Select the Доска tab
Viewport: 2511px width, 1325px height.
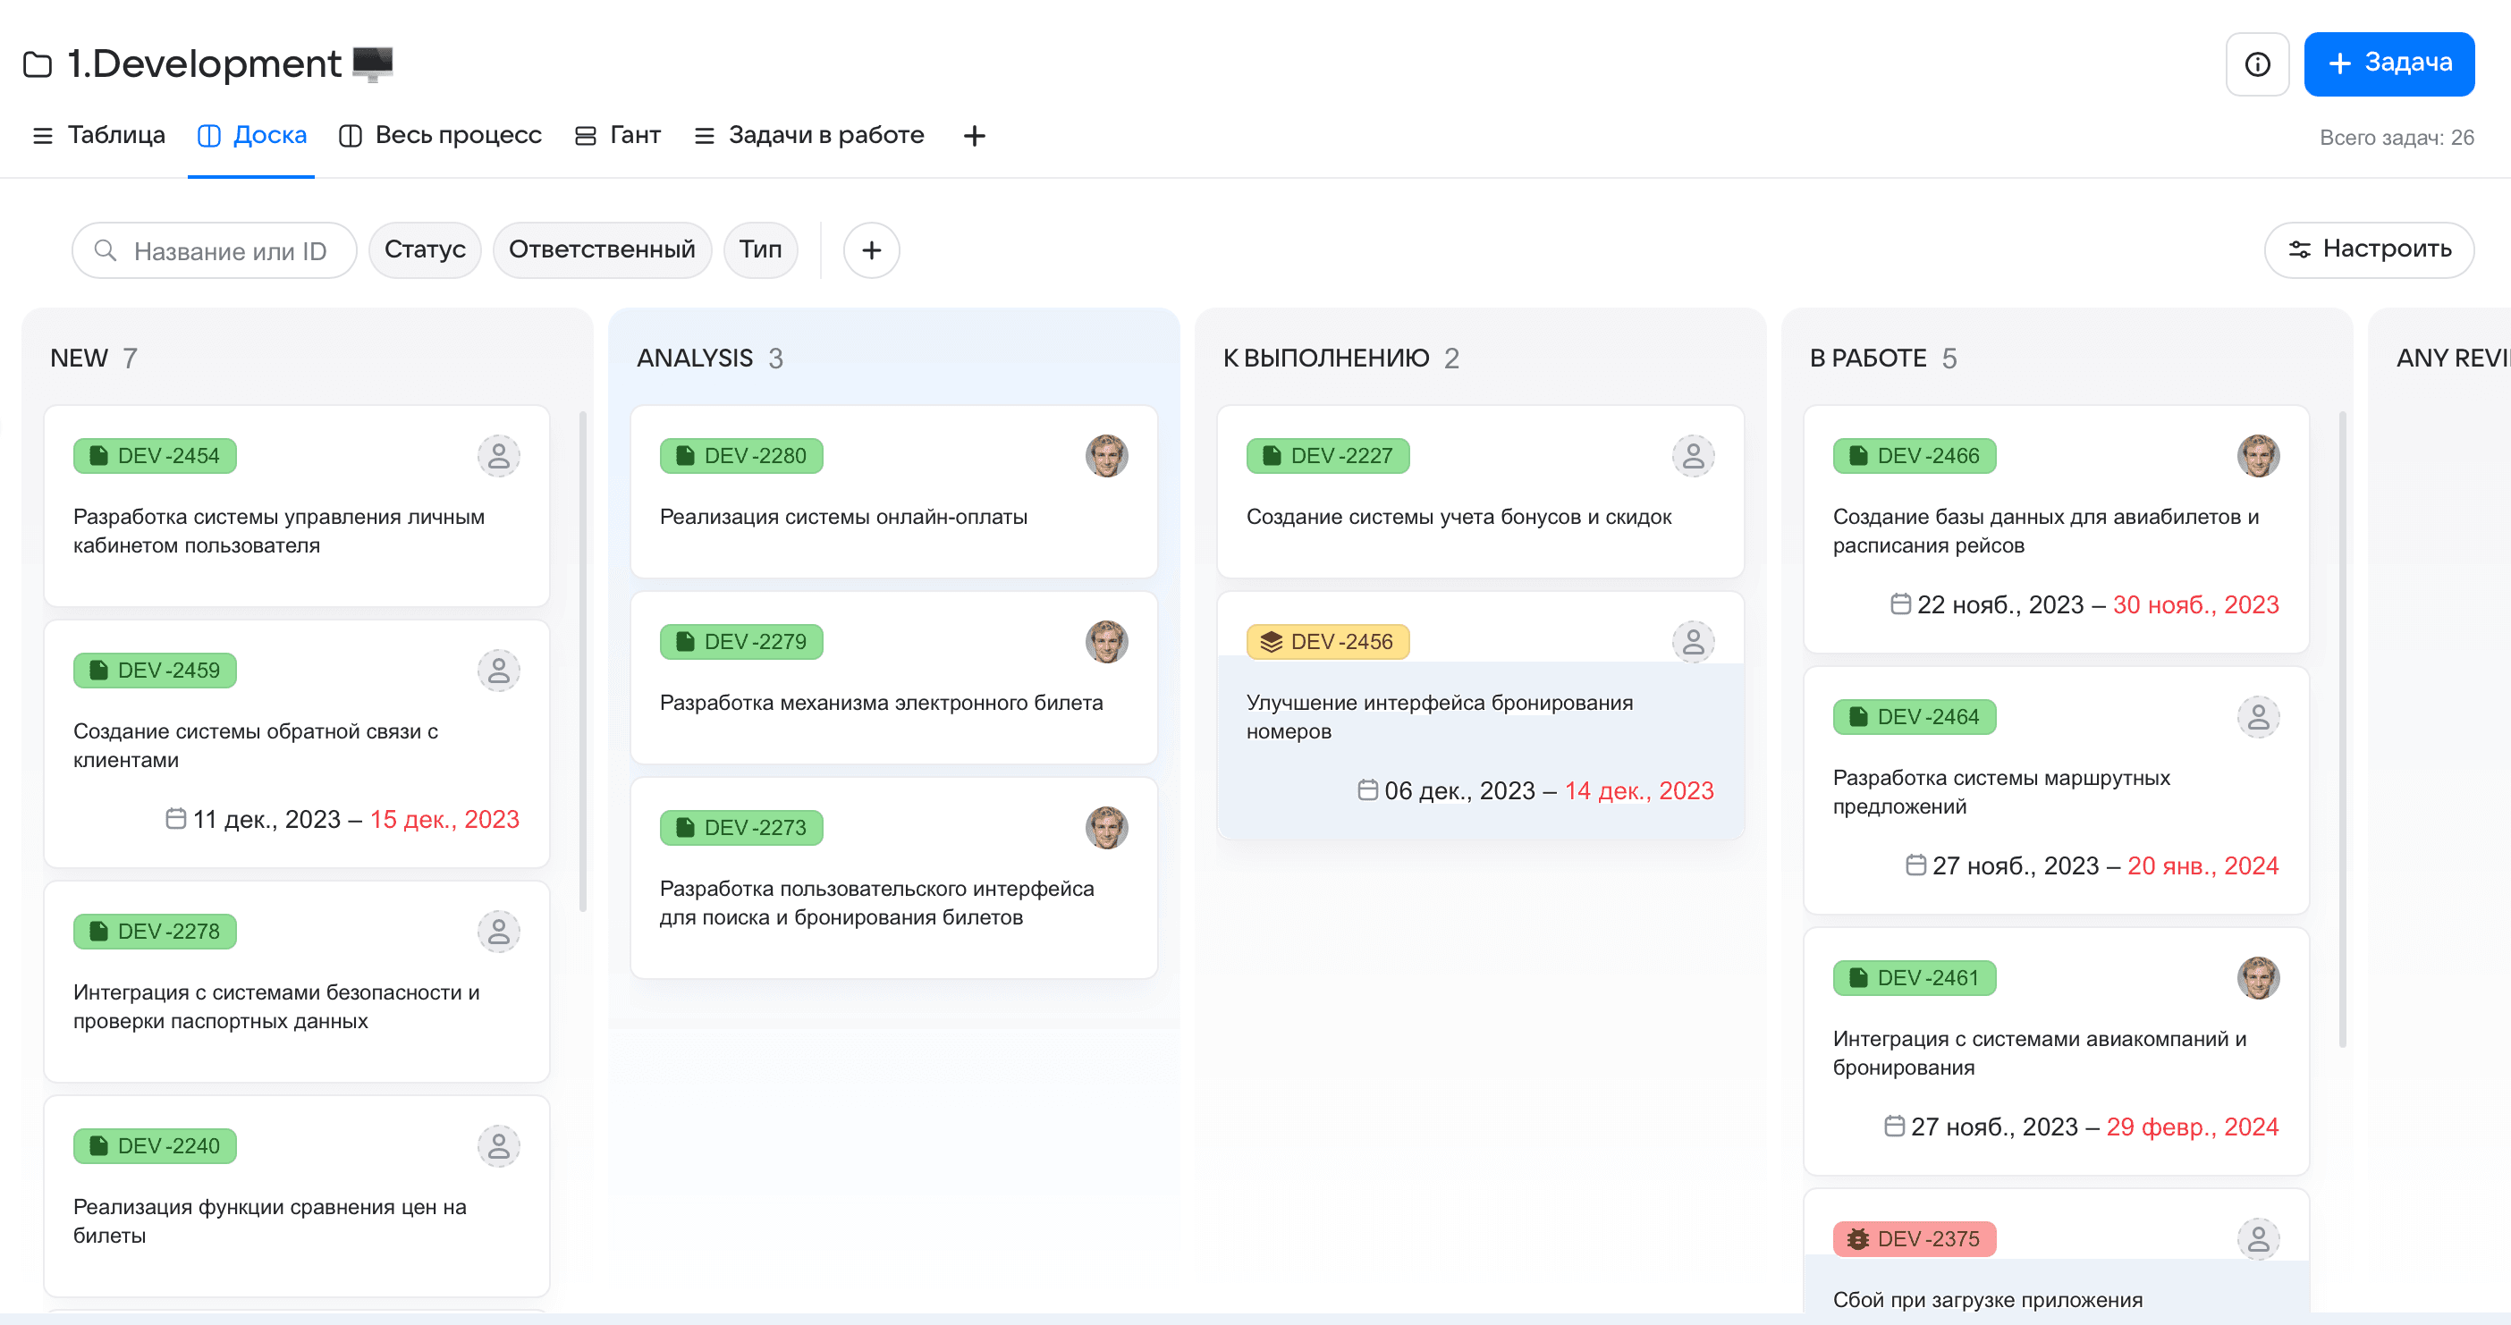[251, 135]
